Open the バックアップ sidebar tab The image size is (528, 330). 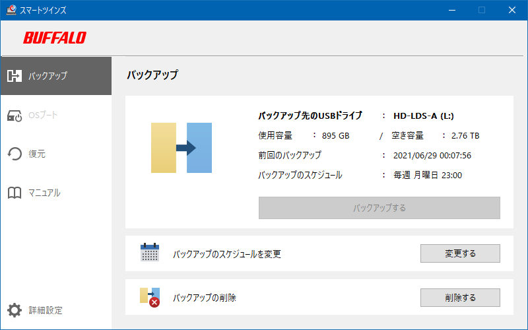tap(56, 76)
